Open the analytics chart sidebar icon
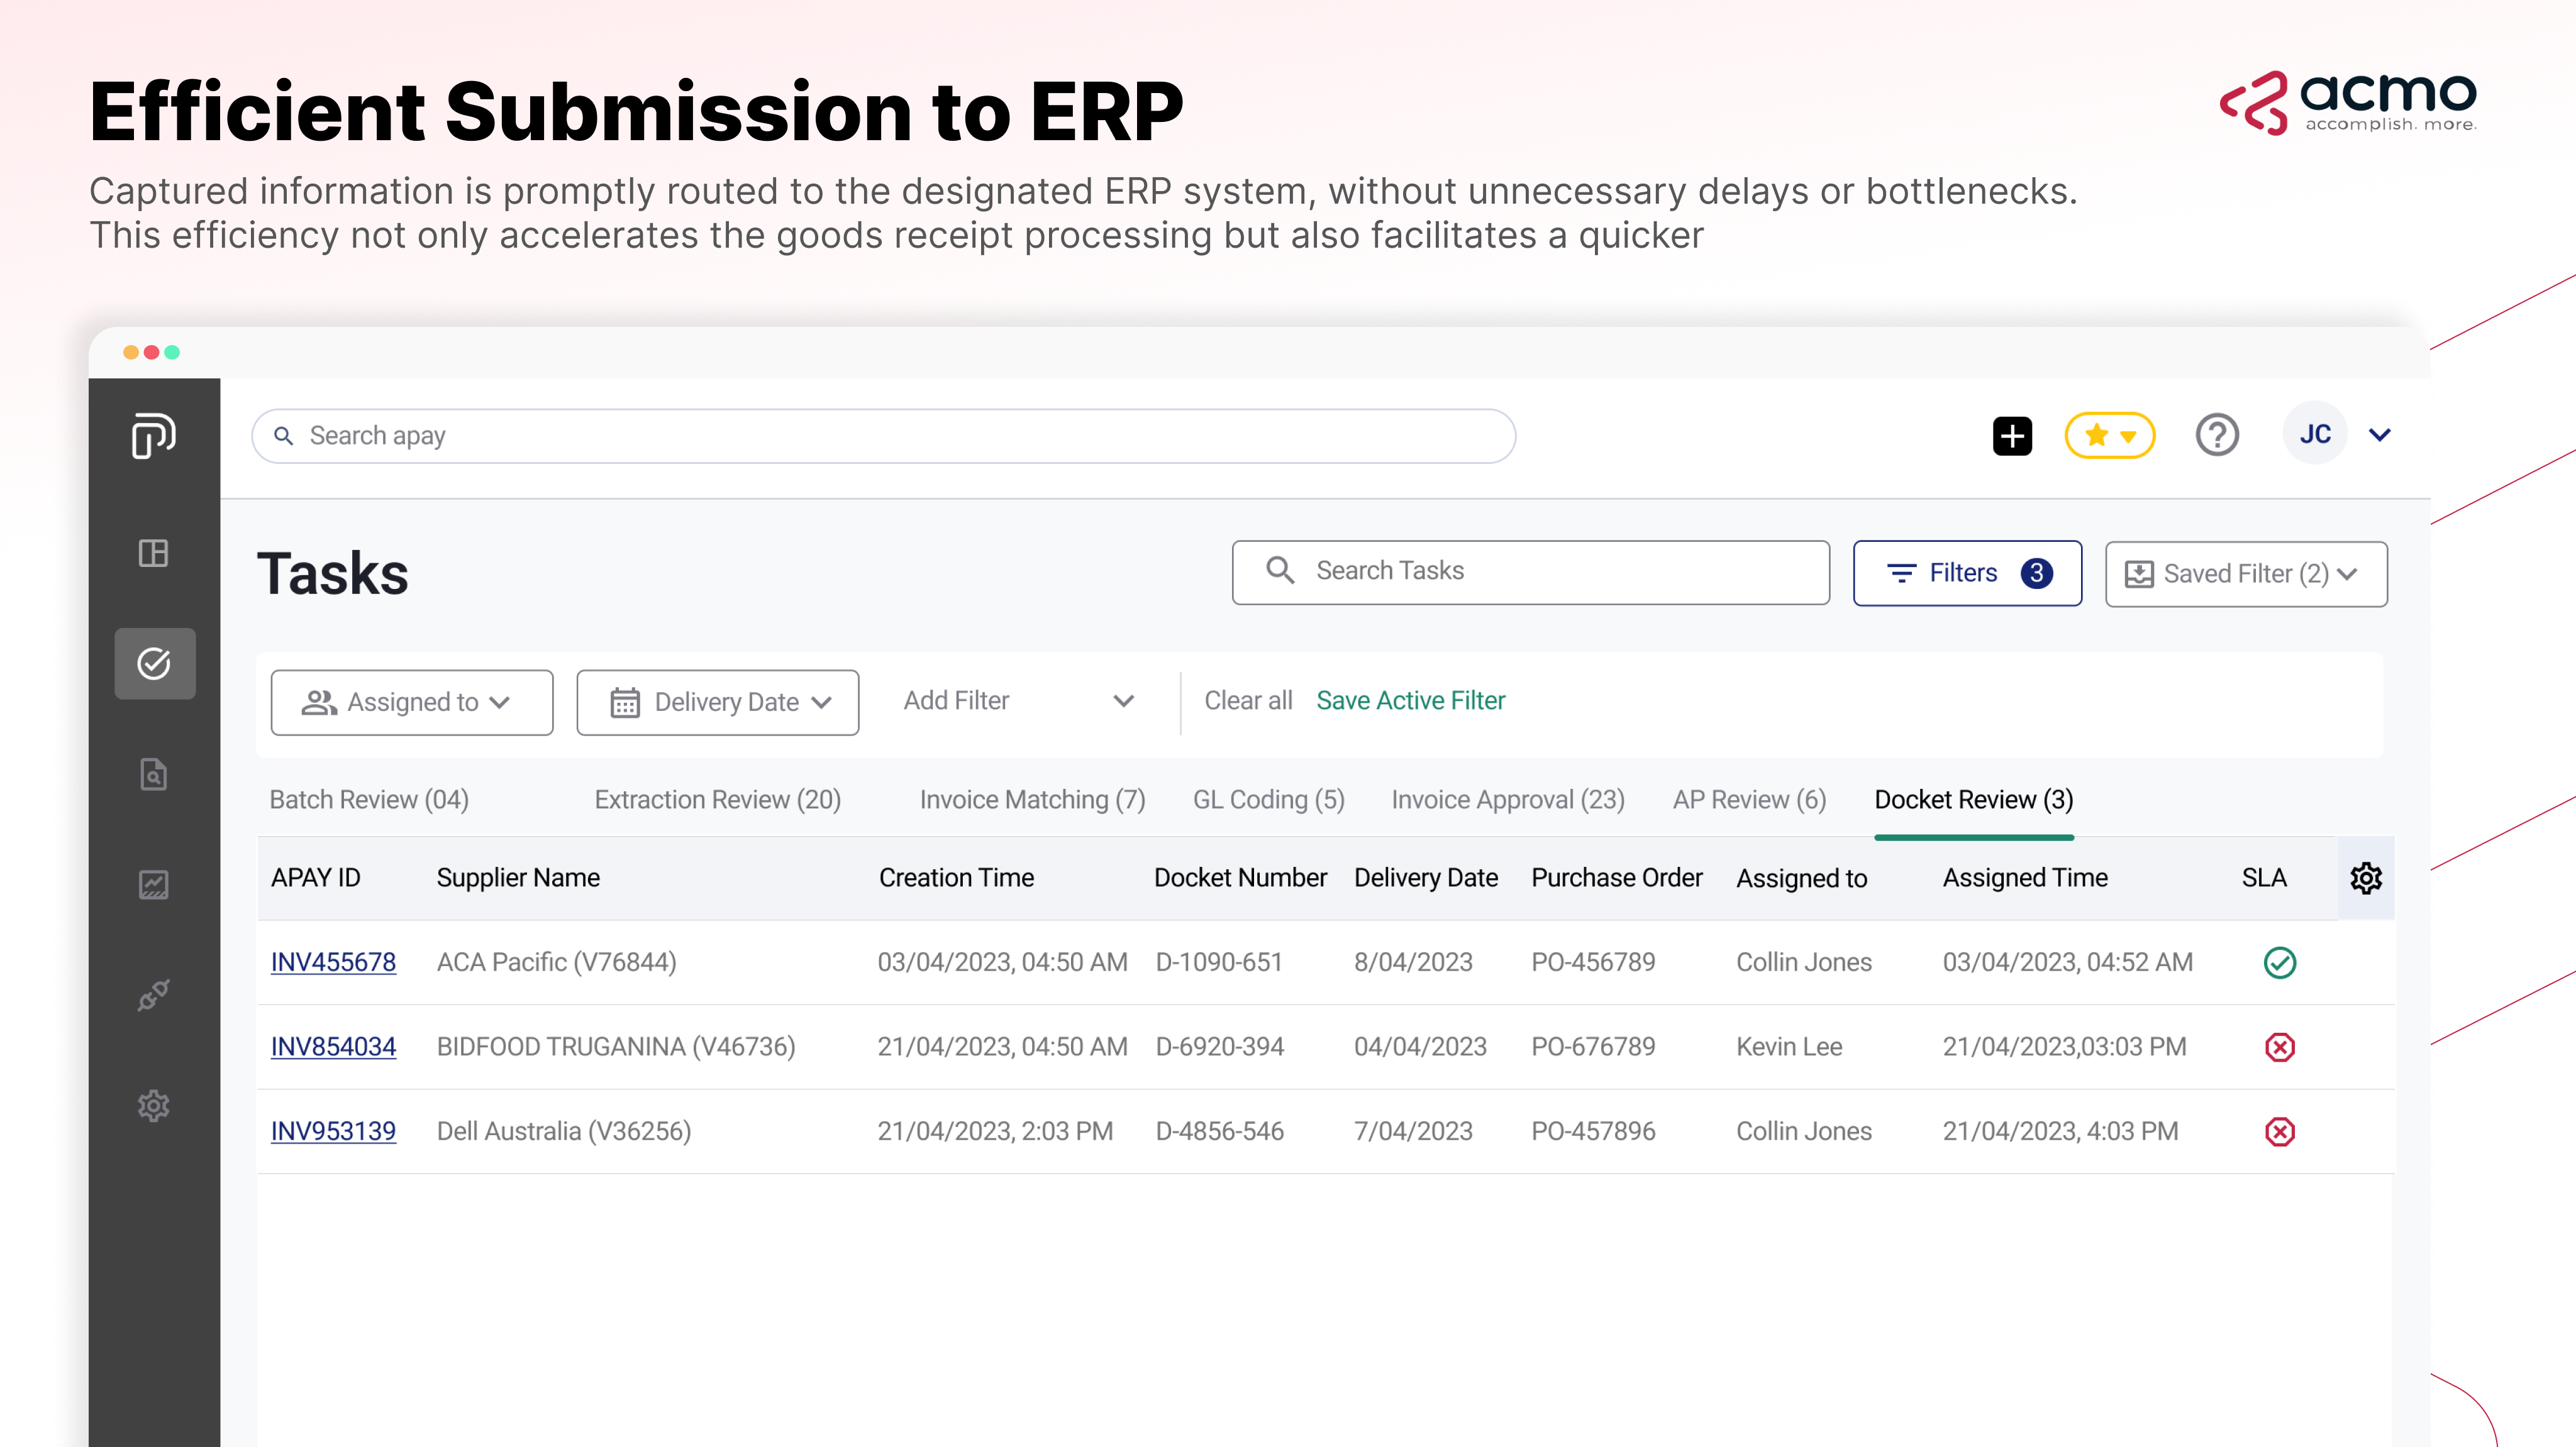Viewport: 2576px width, 1447px height. pyautogui.click(x=153, y=884)
